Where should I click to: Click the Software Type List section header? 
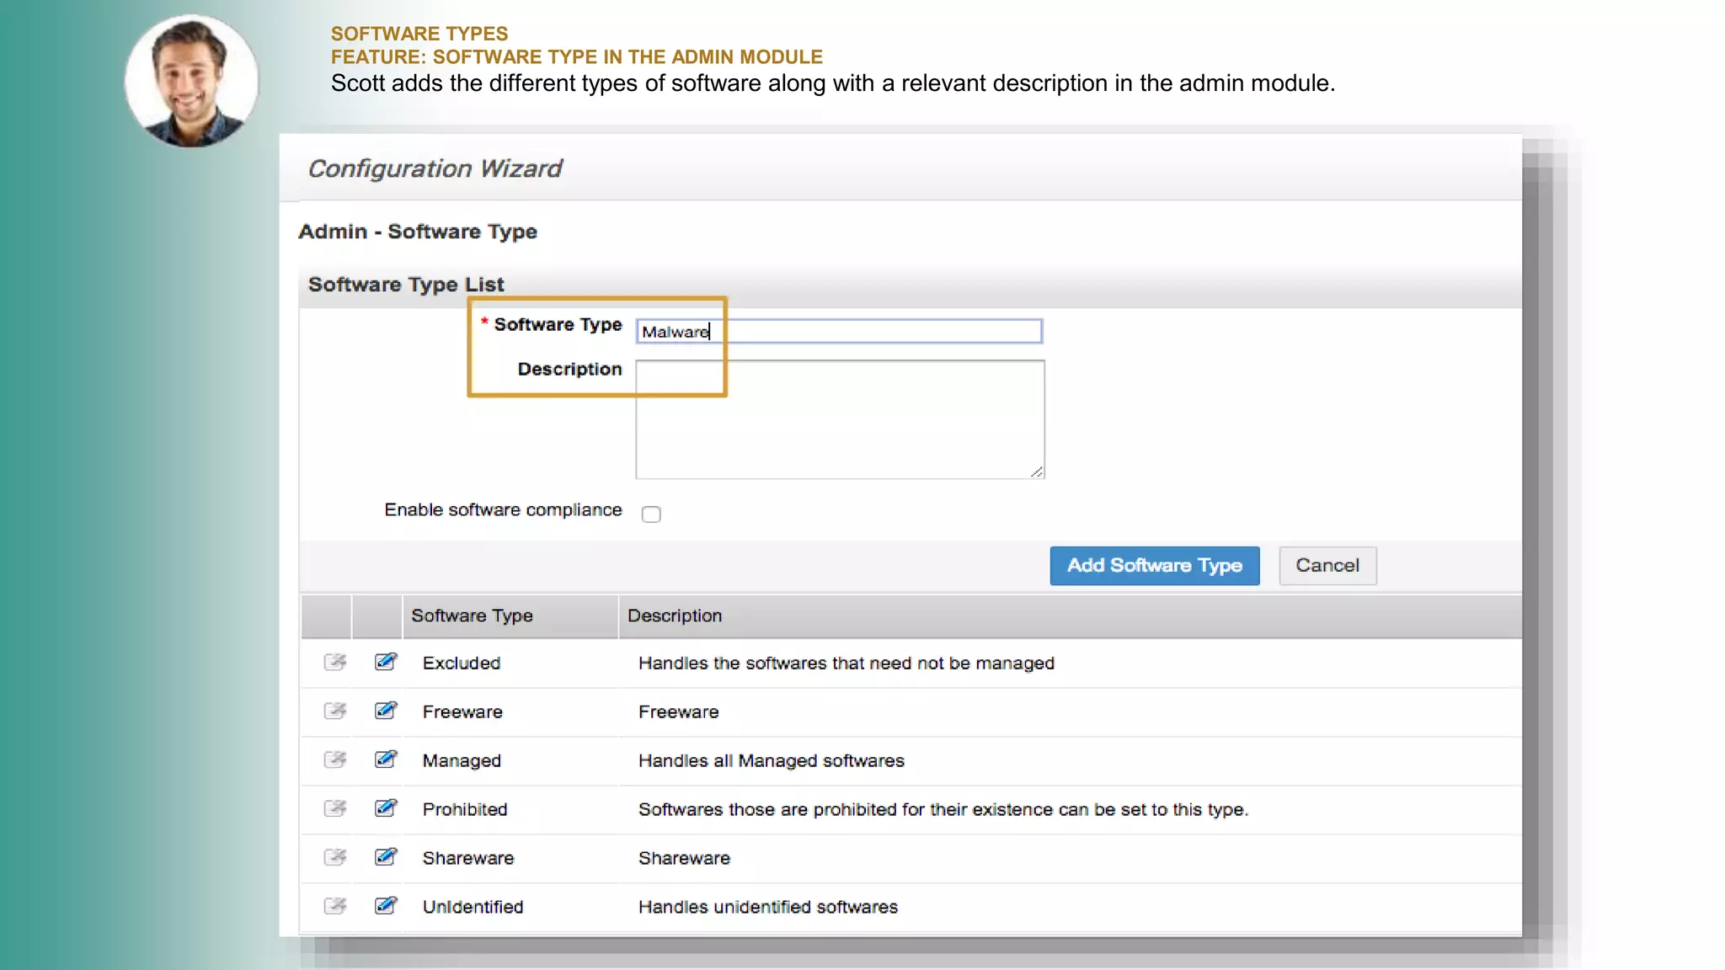pos(406,285)
